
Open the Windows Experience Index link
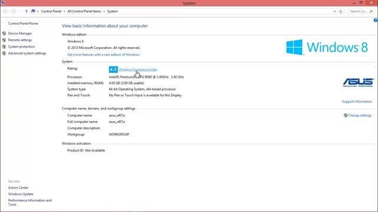pyautogui.click(x=138, y=69)
